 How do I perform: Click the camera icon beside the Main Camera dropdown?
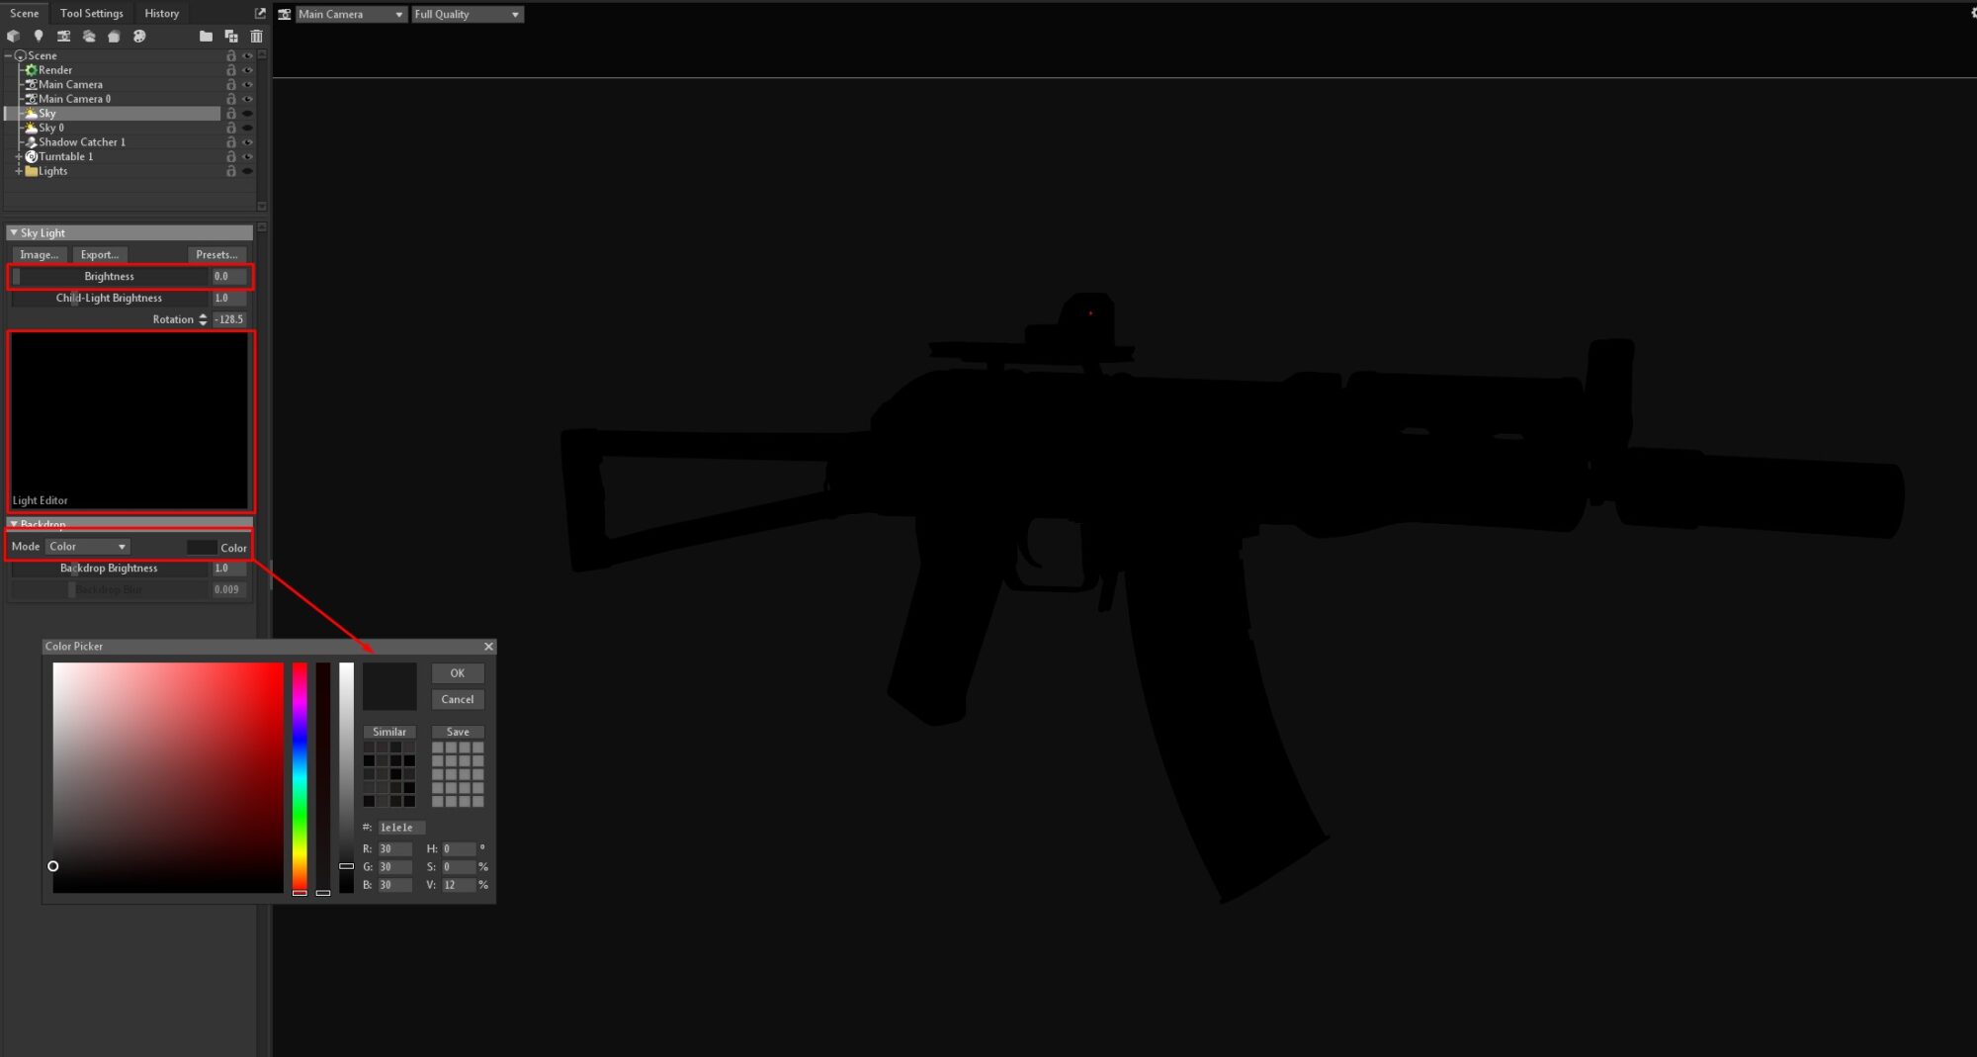[285, 14]
